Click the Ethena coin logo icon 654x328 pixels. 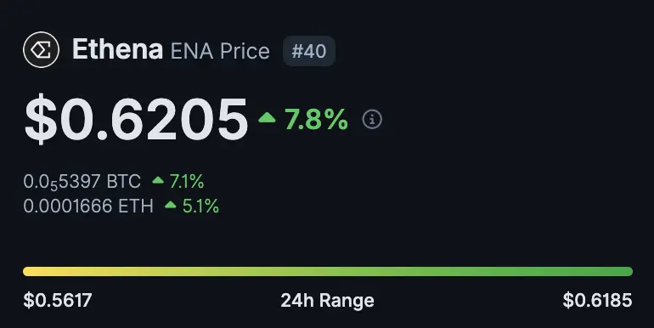tap(41, 49)
